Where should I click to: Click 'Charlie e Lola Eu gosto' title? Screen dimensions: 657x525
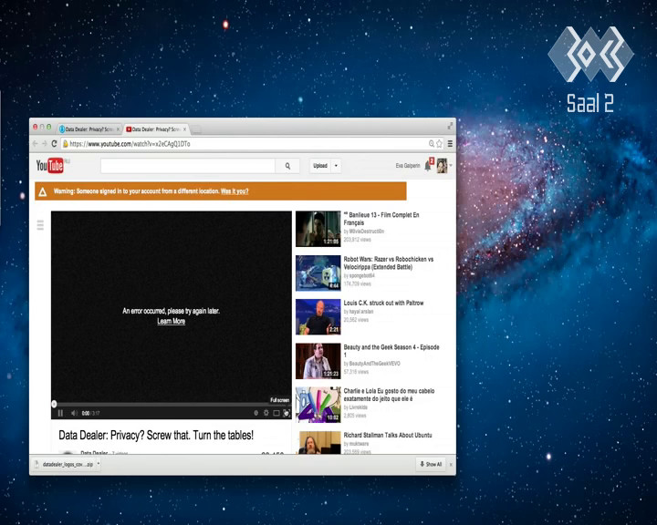389,395
